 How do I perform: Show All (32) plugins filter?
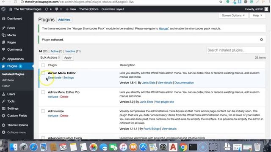pyautogui.click(x=43, y=51)
